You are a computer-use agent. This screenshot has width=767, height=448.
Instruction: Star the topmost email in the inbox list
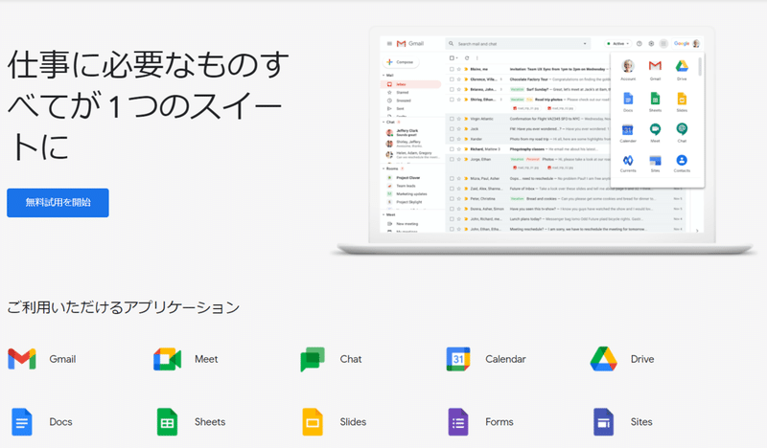click(459, 69)
